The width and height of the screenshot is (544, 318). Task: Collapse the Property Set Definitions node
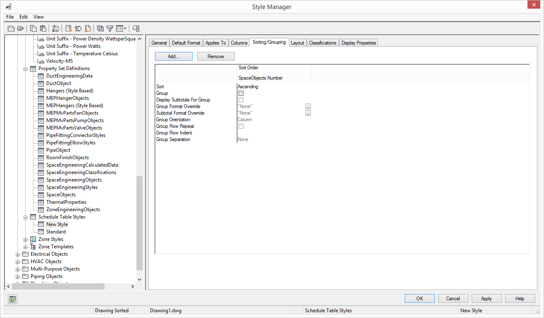pyautogui.click(x=26, y=69)
